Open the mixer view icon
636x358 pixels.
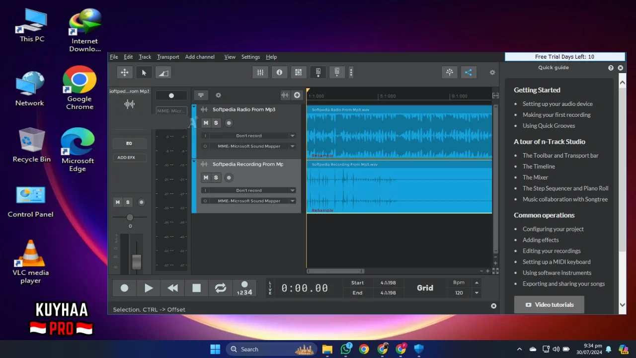click(x=260, y=73)
